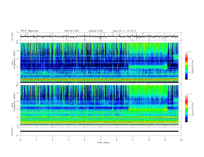Click the time axis tick label '9'
The width and height of the screenshot is (204, 157).
click(165, 140)
